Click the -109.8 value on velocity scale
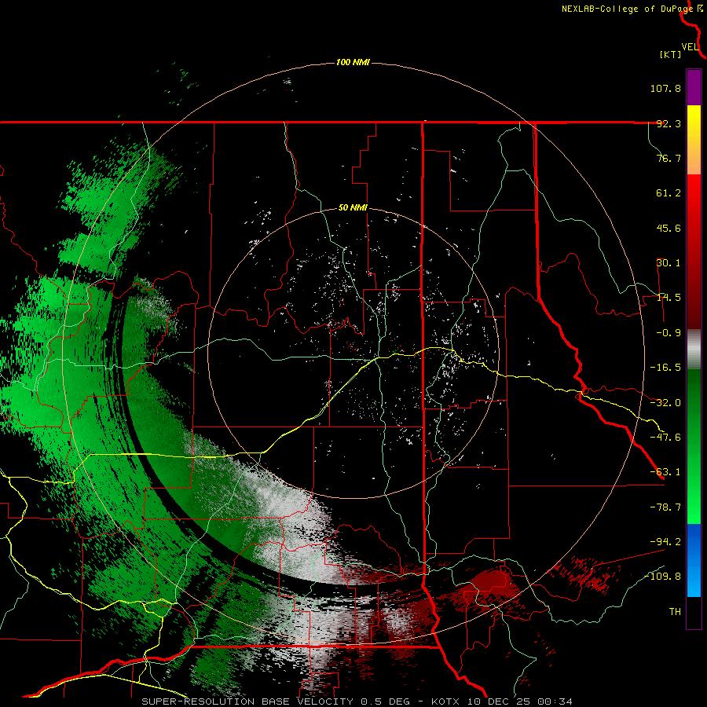Image resolution: width=707 pixels, height=707 pixels. [x=663, y=577]
